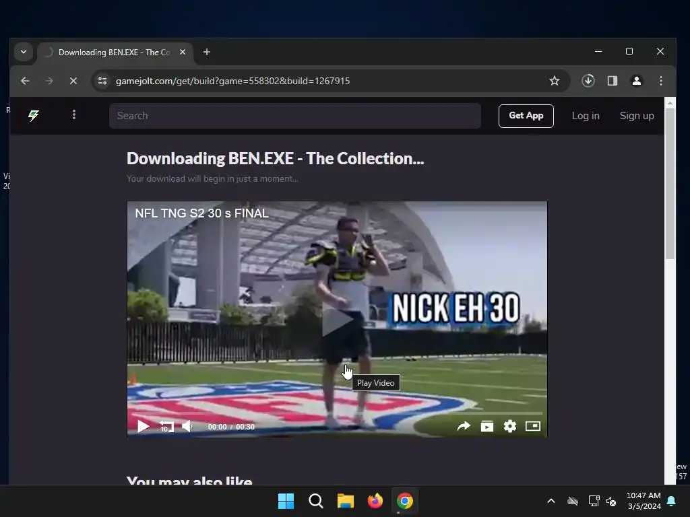Click the Get App button

(526, 116)
